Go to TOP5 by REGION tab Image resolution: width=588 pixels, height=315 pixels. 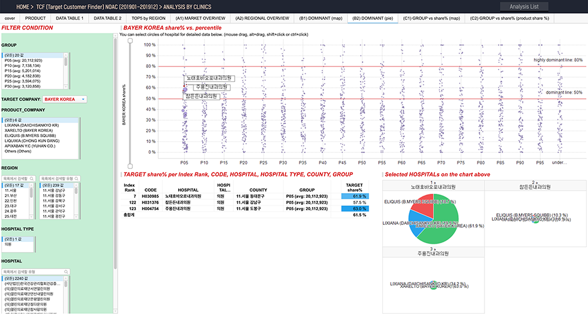pos(149,18)
